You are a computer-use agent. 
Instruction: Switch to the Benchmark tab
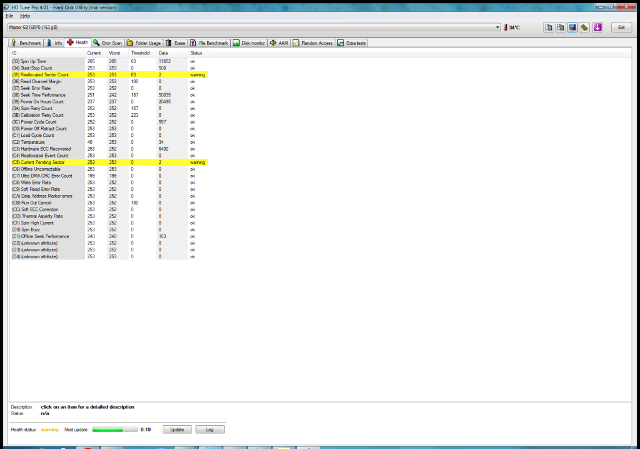[26, 43]
